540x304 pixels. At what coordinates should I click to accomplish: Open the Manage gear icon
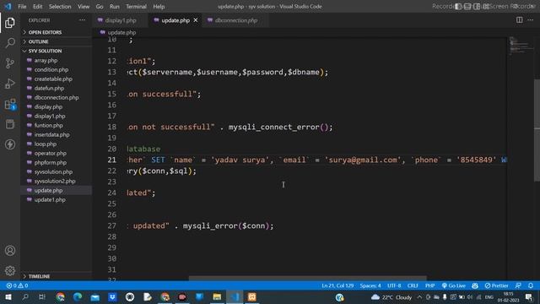(10, 270)
